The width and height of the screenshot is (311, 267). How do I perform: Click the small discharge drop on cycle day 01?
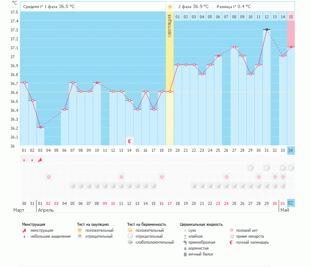[x=24, y=160]
